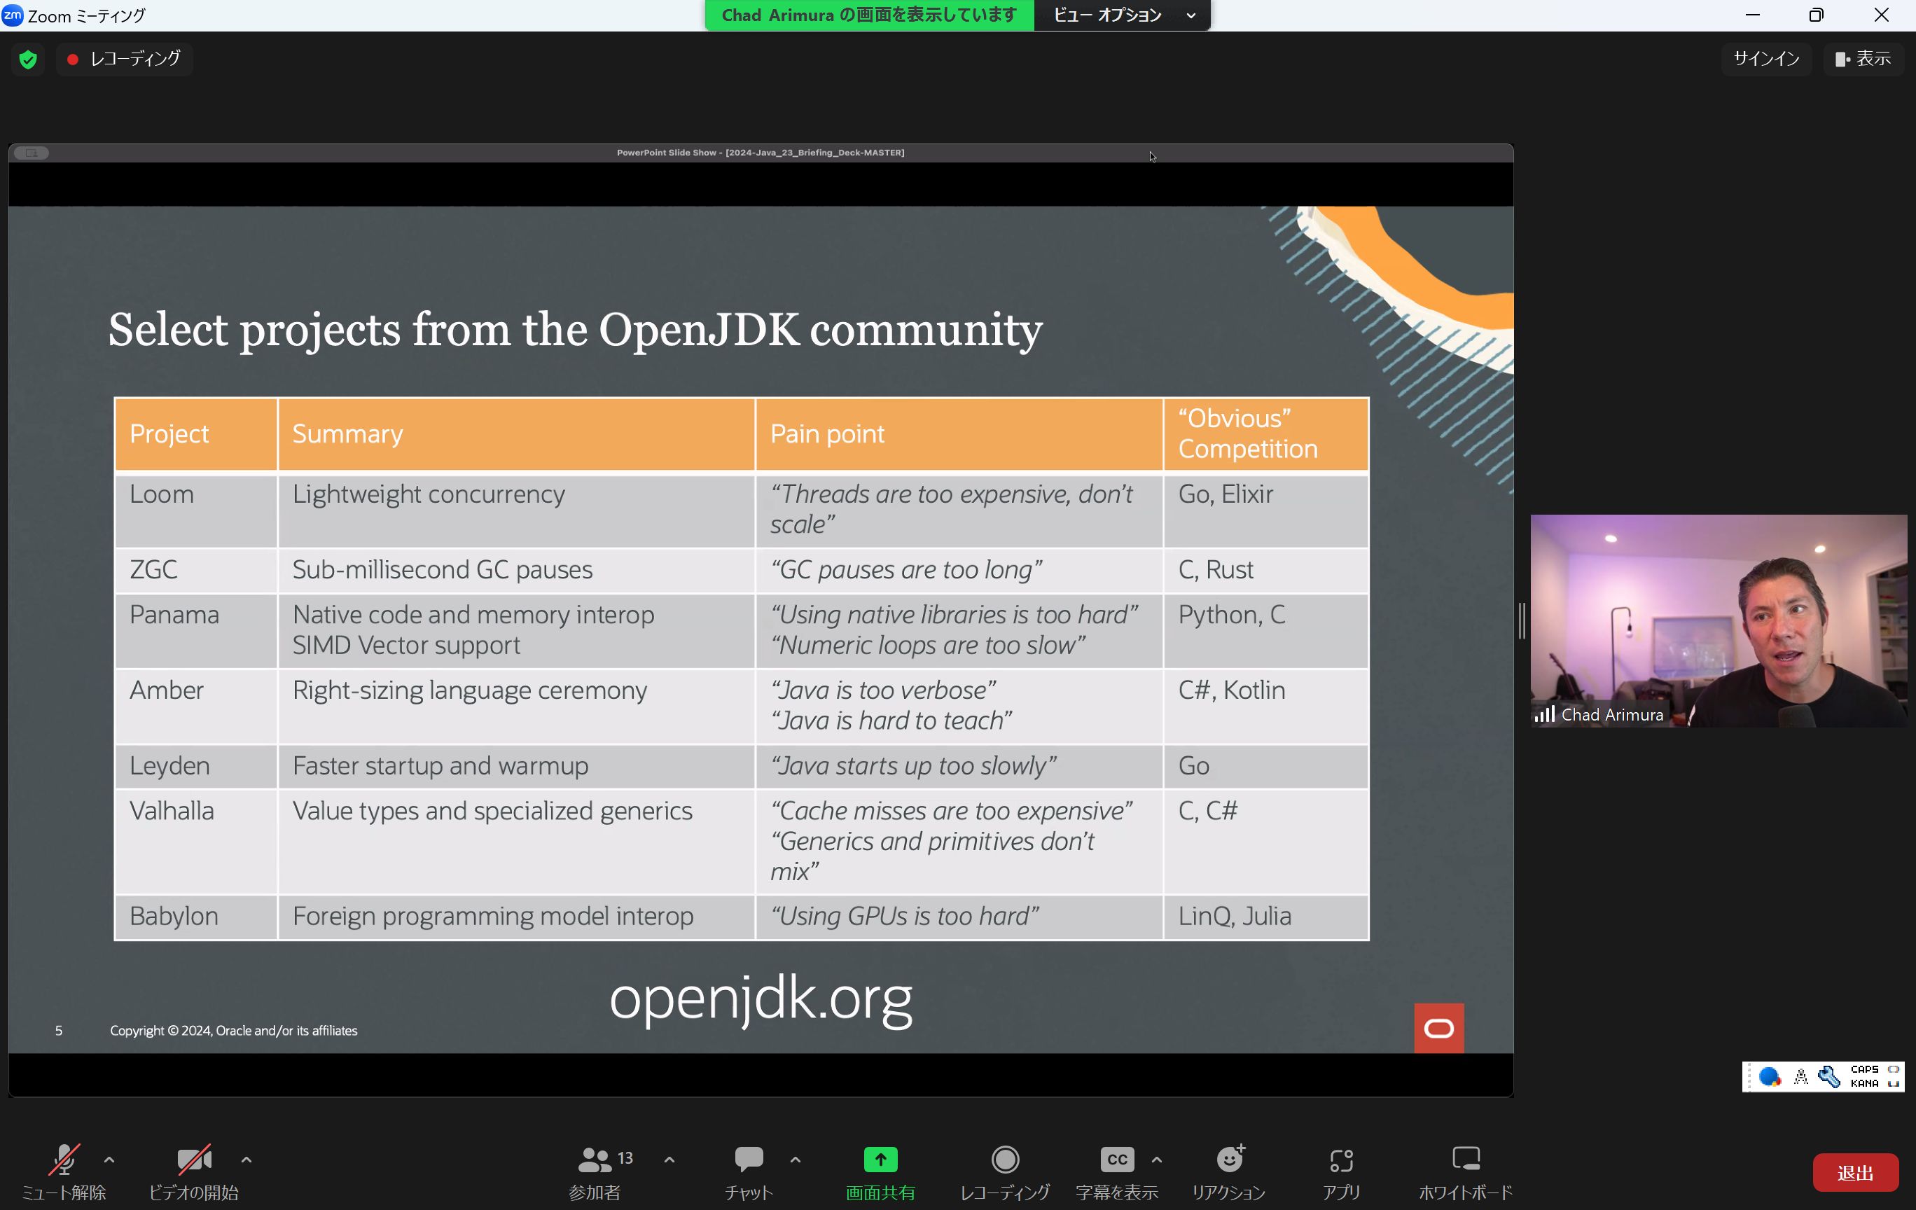Leave the meeting with red 退出 button
This screenshot has height=1210, width=1916.
point(1855,1173)
